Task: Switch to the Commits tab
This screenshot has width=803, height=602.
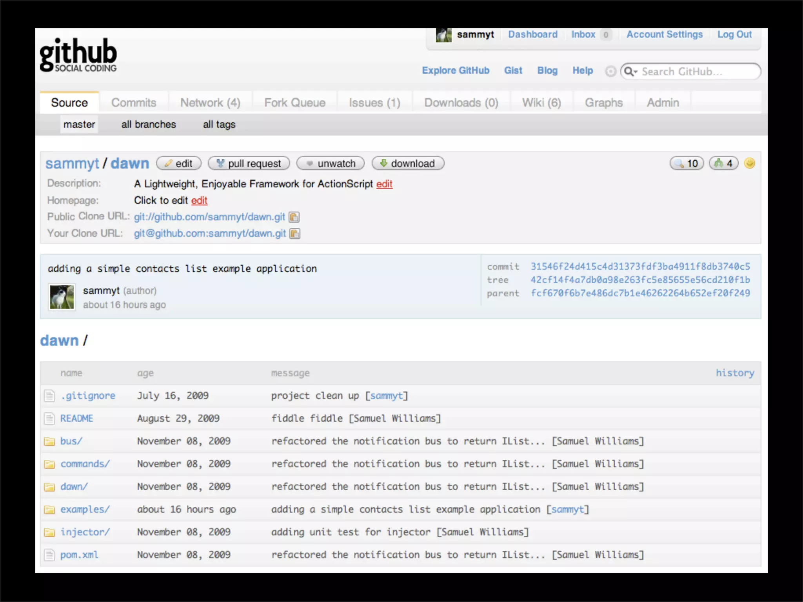Action: (x=134, y=103)
